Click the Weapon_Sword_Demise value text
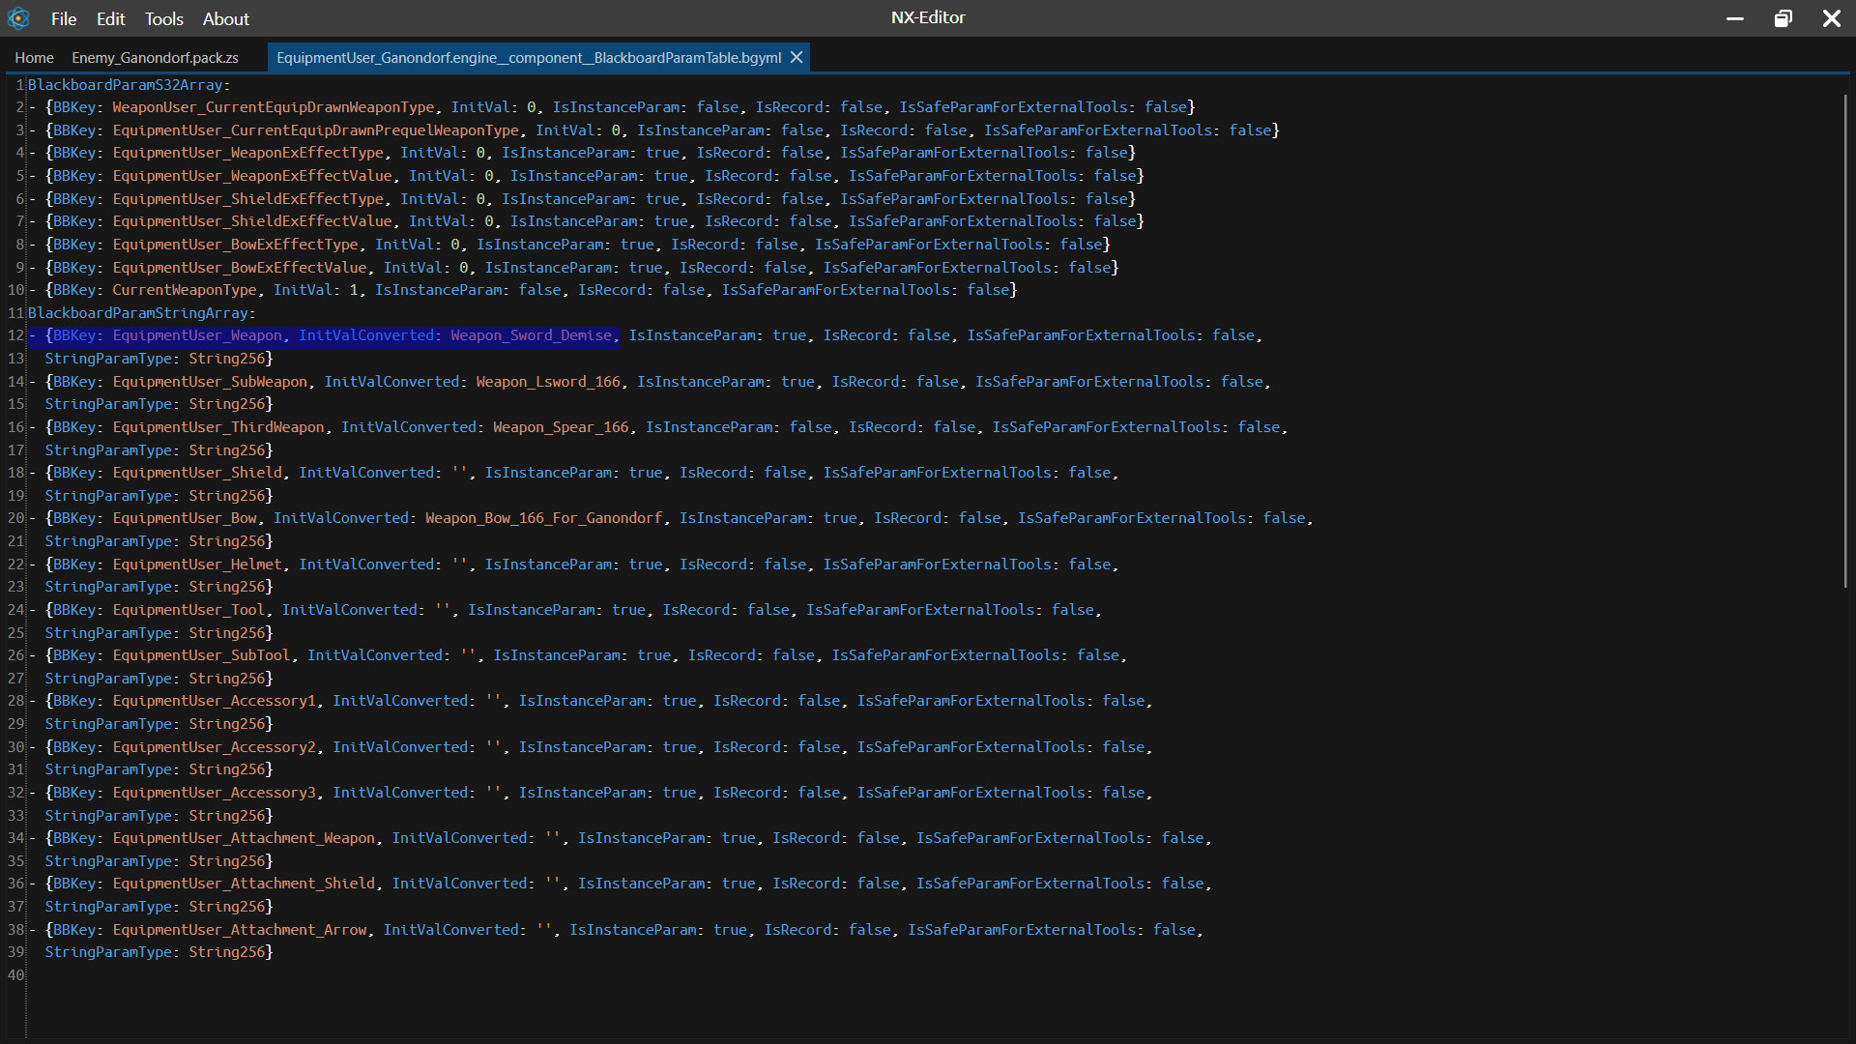 pyautogui.click(x=531, y=335)
